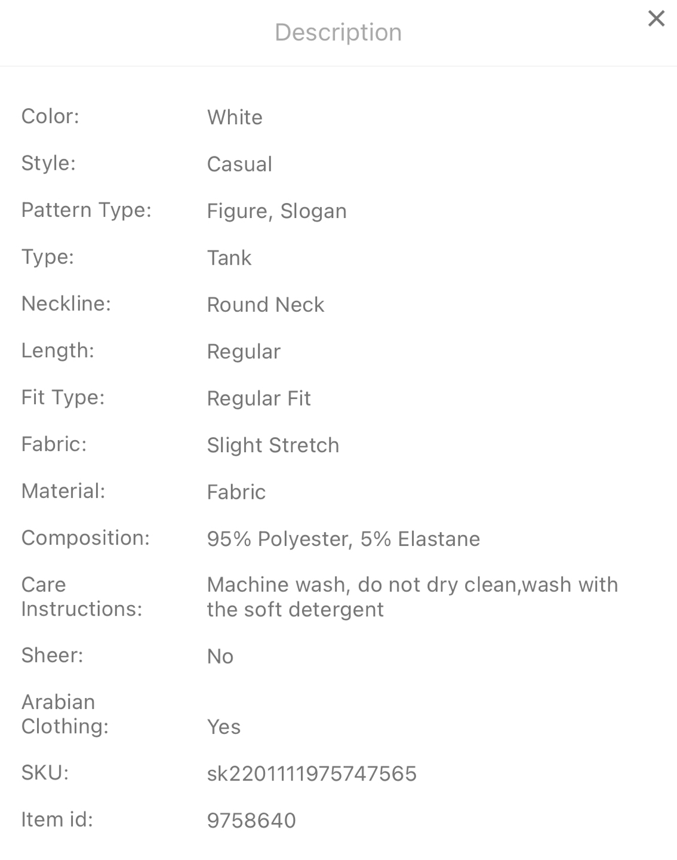The width and height of the screenshot is (677, 860).
Task: Click the Composition label
Action: click(85, 538)
